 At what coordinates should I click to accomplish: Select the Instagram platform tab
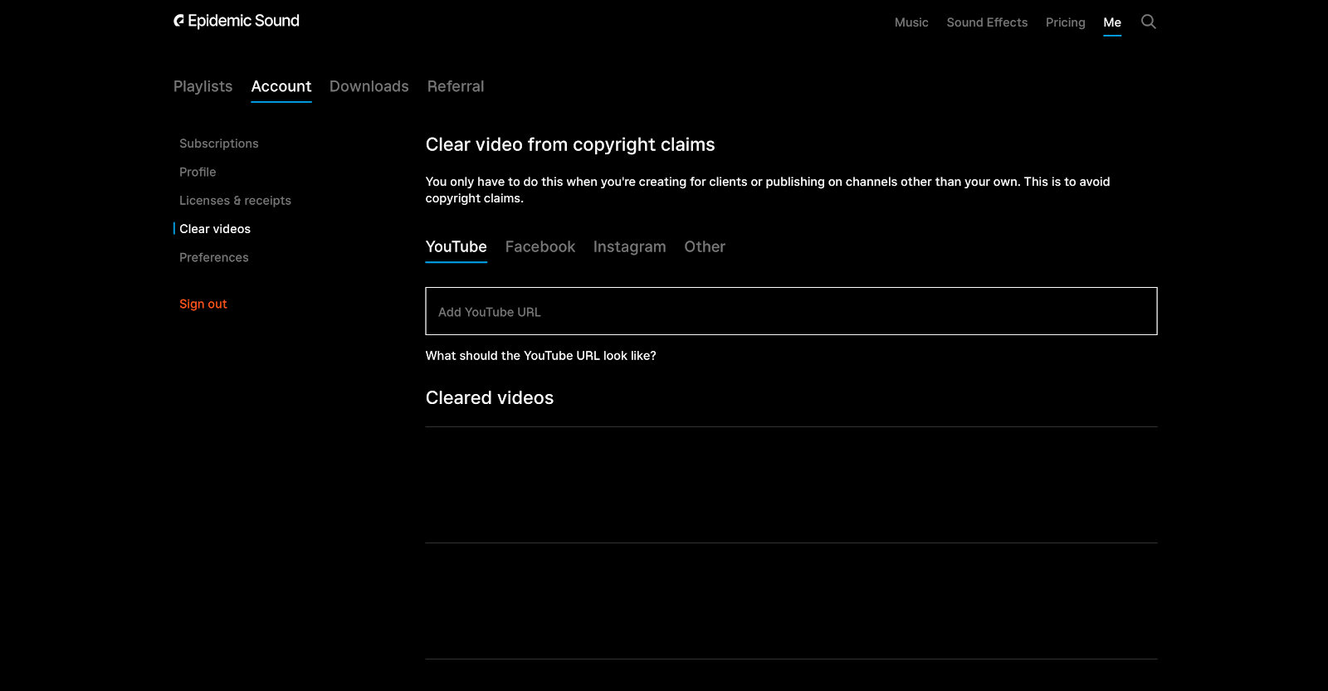[629, 246]
